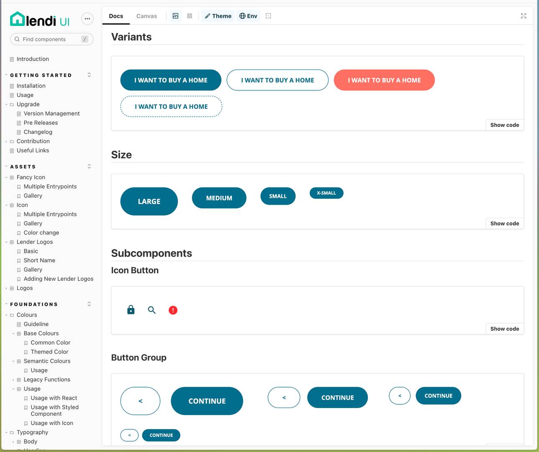Image resolution: width=539 pixels, height=452 pixels.
Task: Click Show code under Variants
Action: [x=504, y=125]
